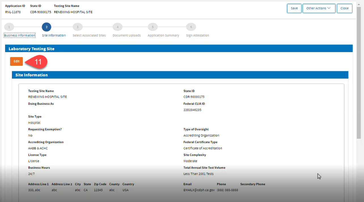Click phone number (888) 888-8888
This screenshot has height=202, width=364.
(x=227, y=190)
